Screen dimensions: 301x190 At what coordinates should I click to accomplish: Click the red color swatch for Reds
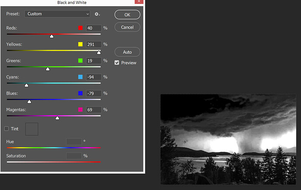tap(80, 28)
